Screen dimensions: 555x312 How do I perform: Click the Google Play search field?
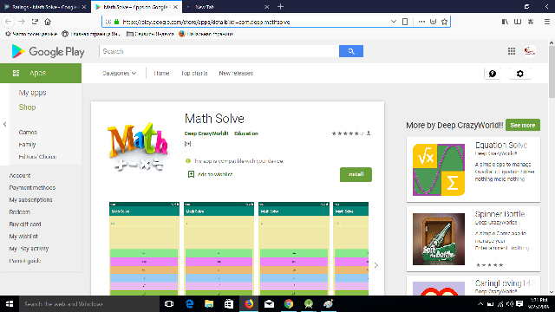point(219,51)
